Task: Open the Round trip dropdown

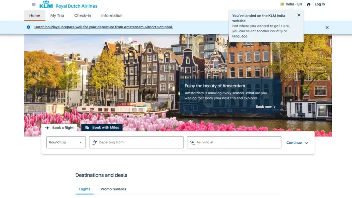Action: pyautogui.click(x=66, y=142)
